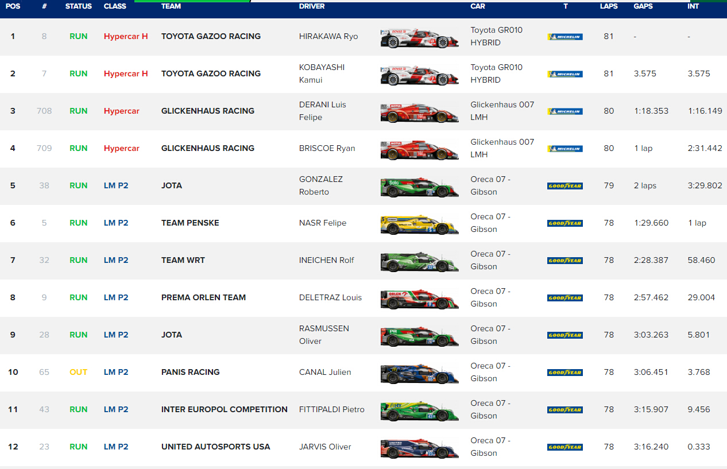
Task: Click Goodyear logo in Inter Europol row
Action: (x=565, y=410)
